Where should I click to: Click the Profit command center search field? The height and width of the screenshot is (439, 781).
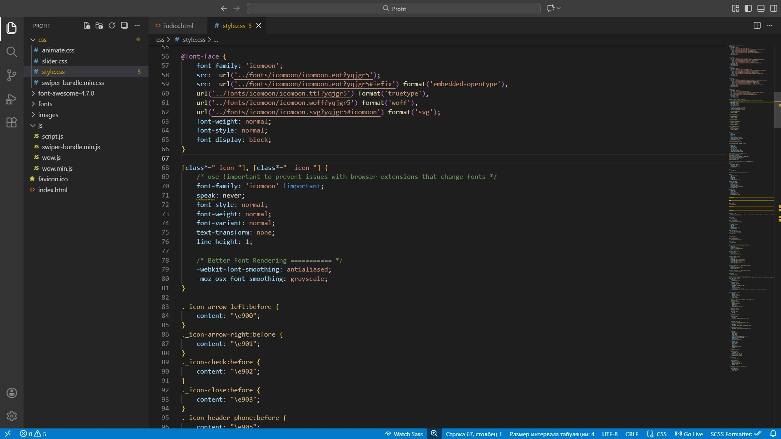pyautogui.click(x=394, y=9)
